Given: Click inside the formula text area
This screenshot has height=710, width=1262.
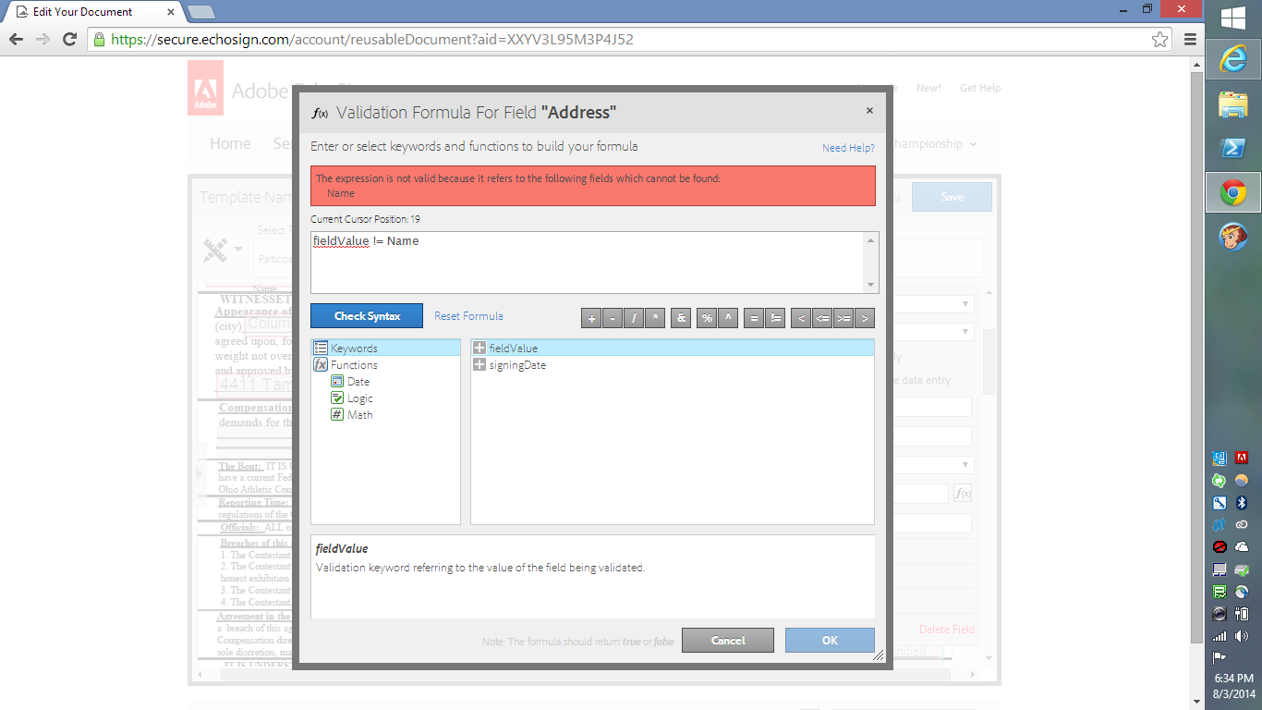Looking at the screenshot, I should pos(588,263).
